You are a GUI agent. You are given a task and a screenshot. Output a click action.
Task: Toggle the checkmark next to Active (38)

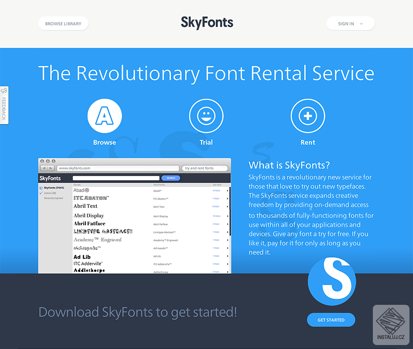[x=41, y=193]
